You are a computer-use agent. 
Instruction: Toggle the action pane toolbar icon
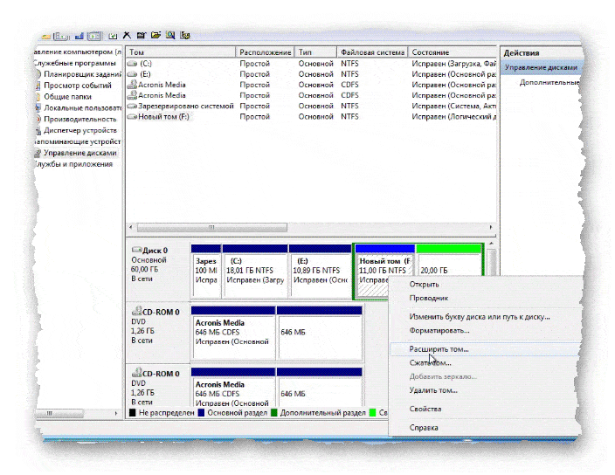pyautogui.click(x=94, y=36)
